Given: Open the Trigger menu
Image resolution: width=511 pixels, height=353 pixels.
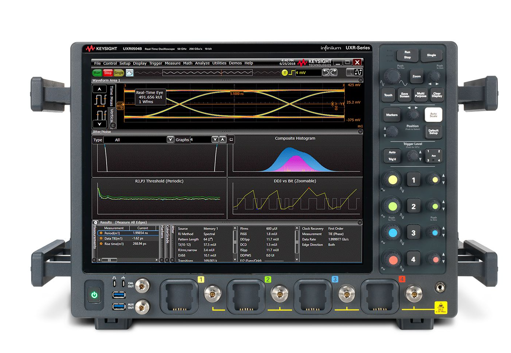Looking at the screenshot, I should pos(155,63).
